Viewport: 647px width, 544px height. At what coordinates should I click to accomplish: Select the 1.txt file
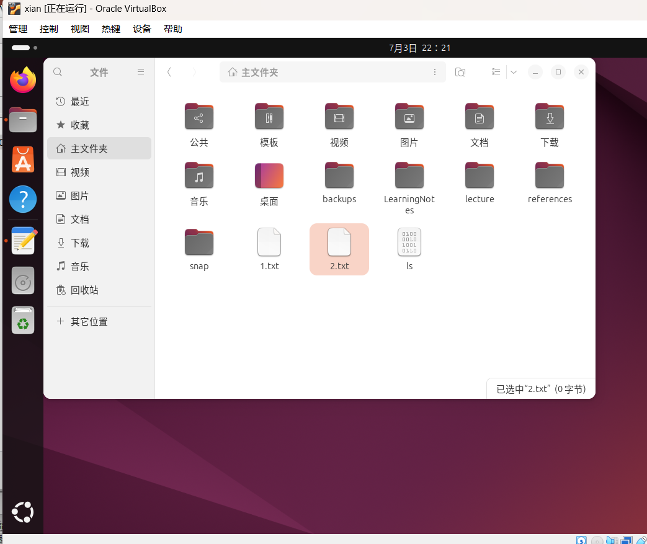269,249
